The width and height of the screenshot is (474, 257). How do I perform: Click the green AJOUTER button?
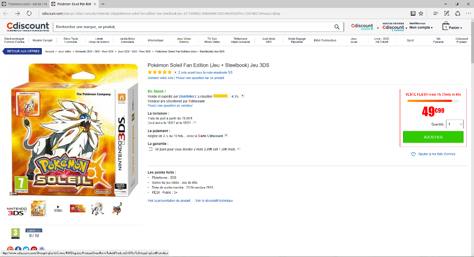click(433, 137)
